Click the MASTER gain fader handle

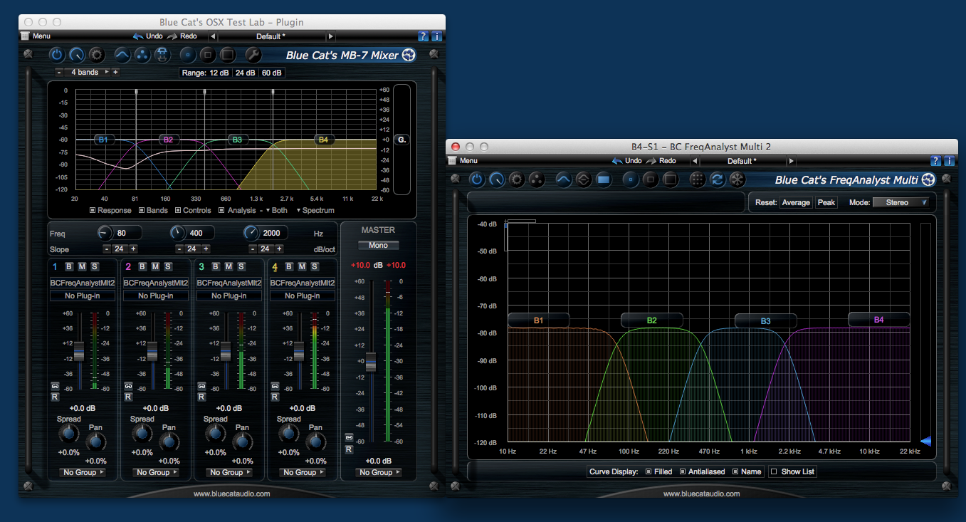pyautogui.click(x=371, y=362)
